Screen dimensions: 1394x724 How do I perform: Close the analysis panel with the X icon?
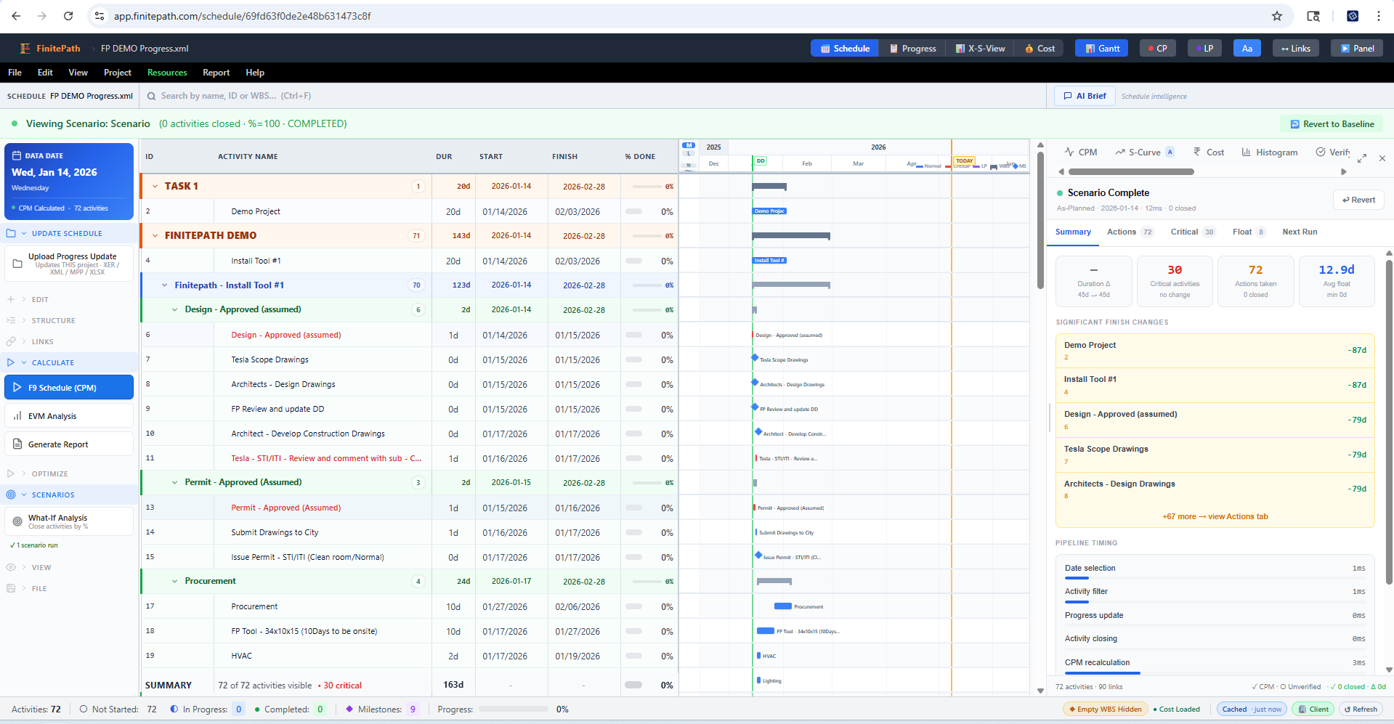coord(1382,158)
